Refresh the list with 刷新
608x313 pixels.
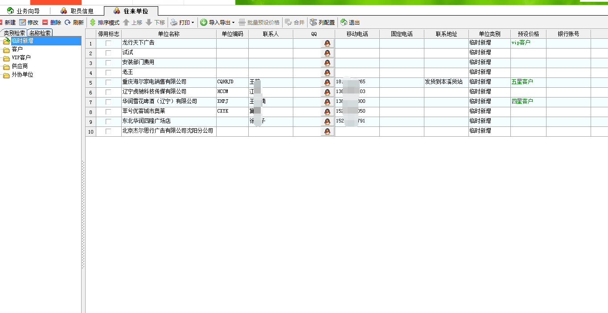click(x=68, y=22)
